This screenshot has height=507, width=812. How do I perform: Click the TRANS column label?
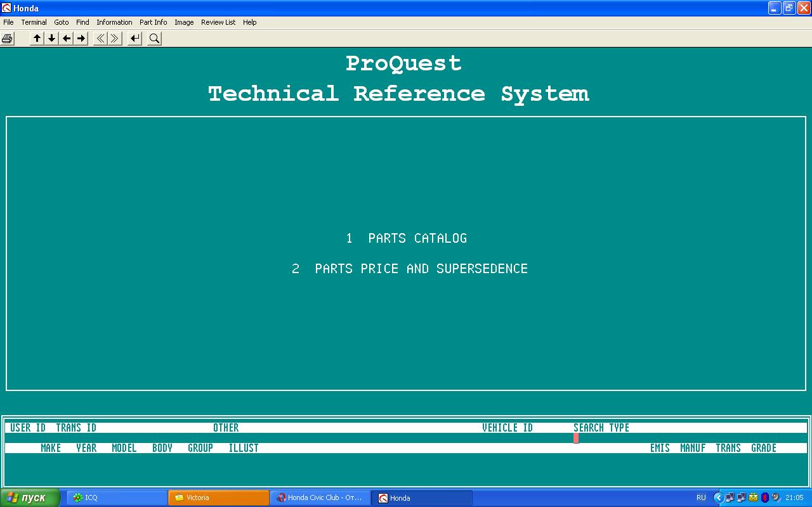click(x=728, y=448)
